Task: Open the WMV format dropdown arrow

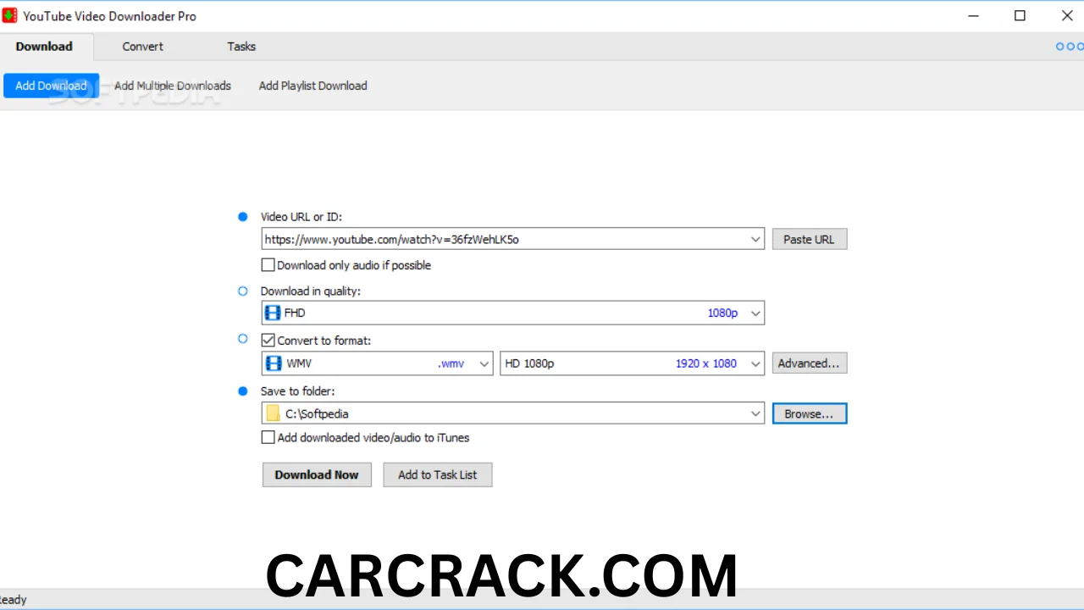Action: click(484, 364)
